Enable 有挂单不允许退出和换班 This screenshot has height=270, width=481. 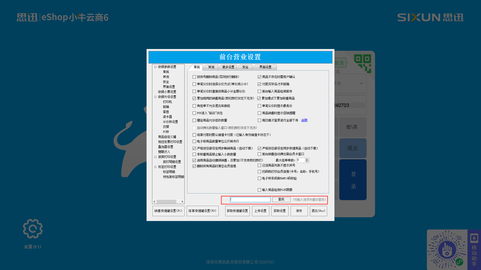(x=194, y=106)
